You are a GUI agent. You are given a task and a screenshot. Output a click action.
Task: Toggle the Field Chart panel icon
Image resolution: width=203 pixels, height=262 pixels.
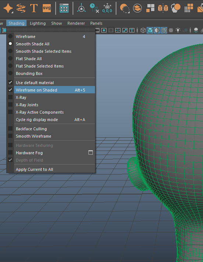118,30
